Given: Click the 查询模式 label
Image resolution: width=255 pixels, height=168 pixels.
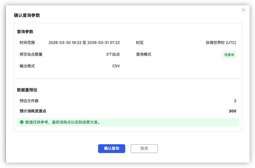Looking at the screenshot, I should [x=144, y=54].
